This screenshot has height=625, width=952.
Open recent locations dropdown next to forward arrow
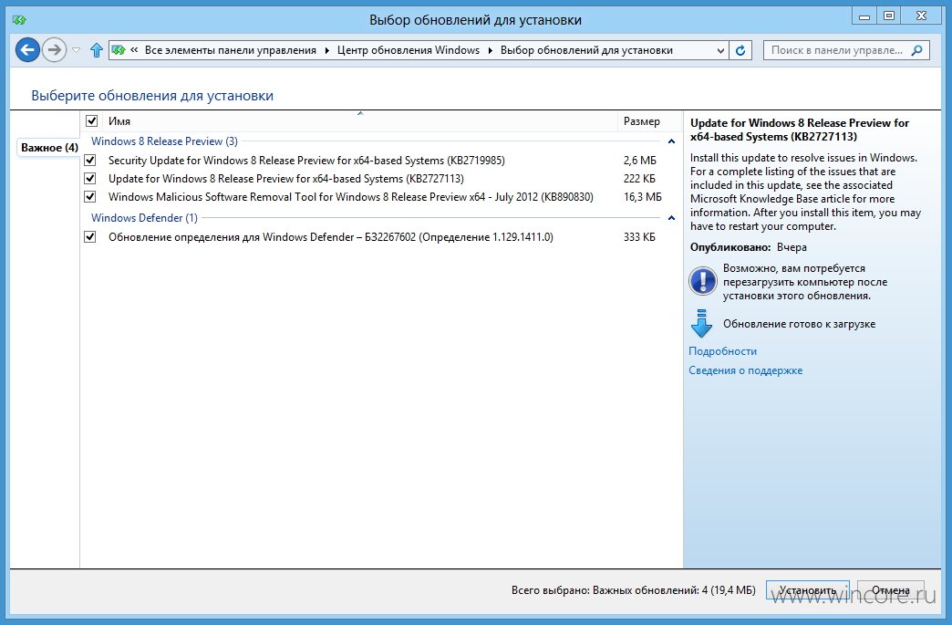76,50
